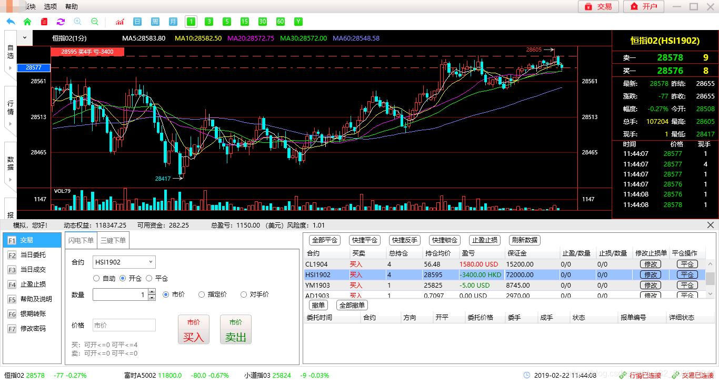Click the green Y period icon
The image size is (719, 383).
pos(298,22)
